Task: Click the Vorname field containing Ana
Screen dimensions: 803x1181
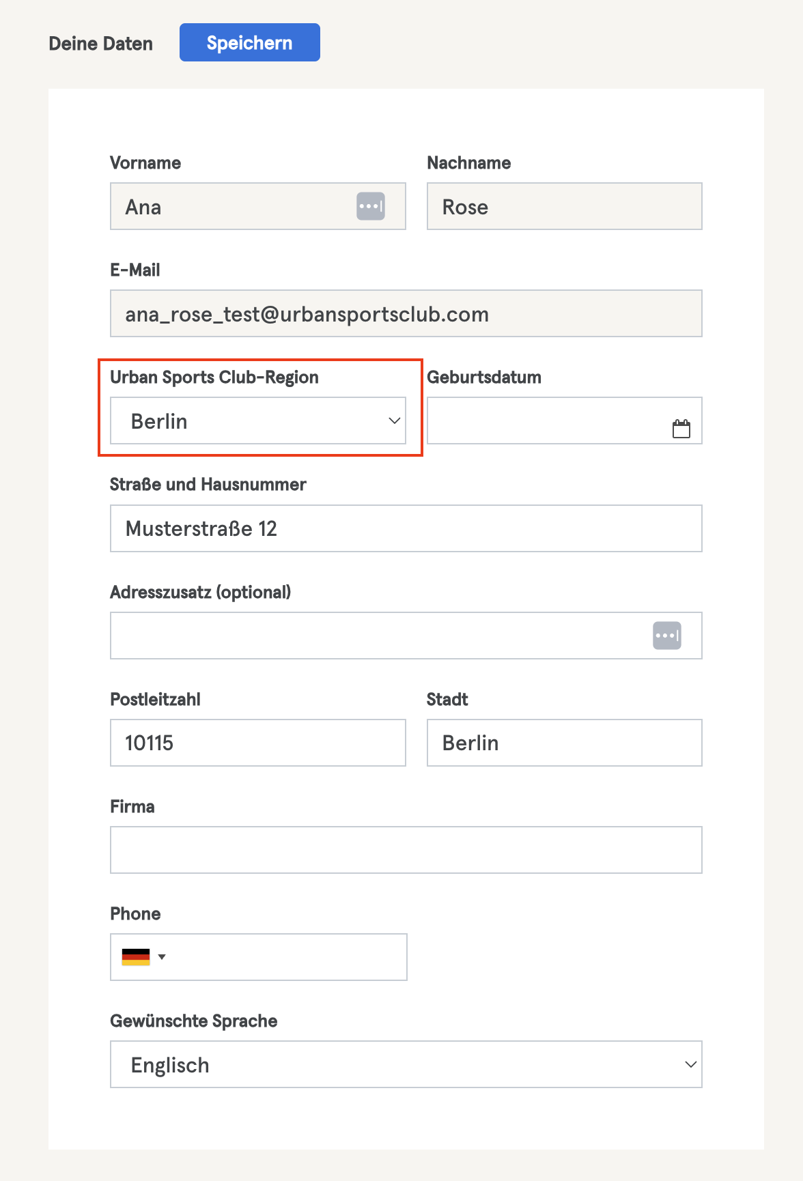Action: tap(232, 206)
